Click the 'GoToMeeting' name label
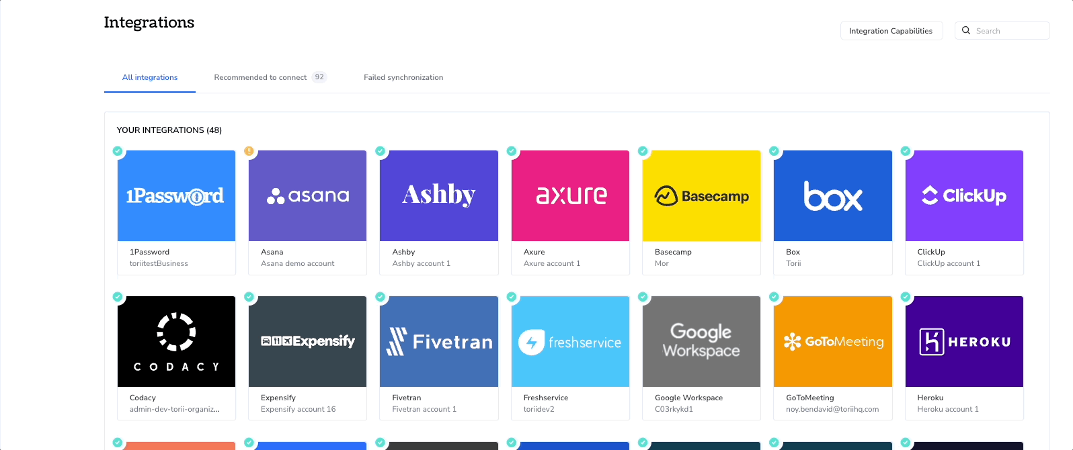 [x=810, y=398]
